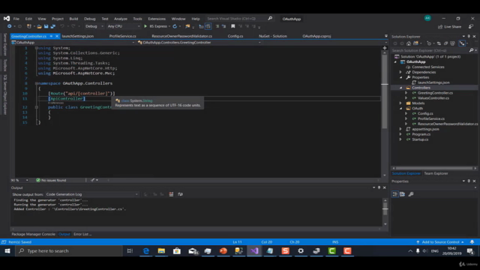
Task: Open the Extensions menu
Action: pos(157,19)
